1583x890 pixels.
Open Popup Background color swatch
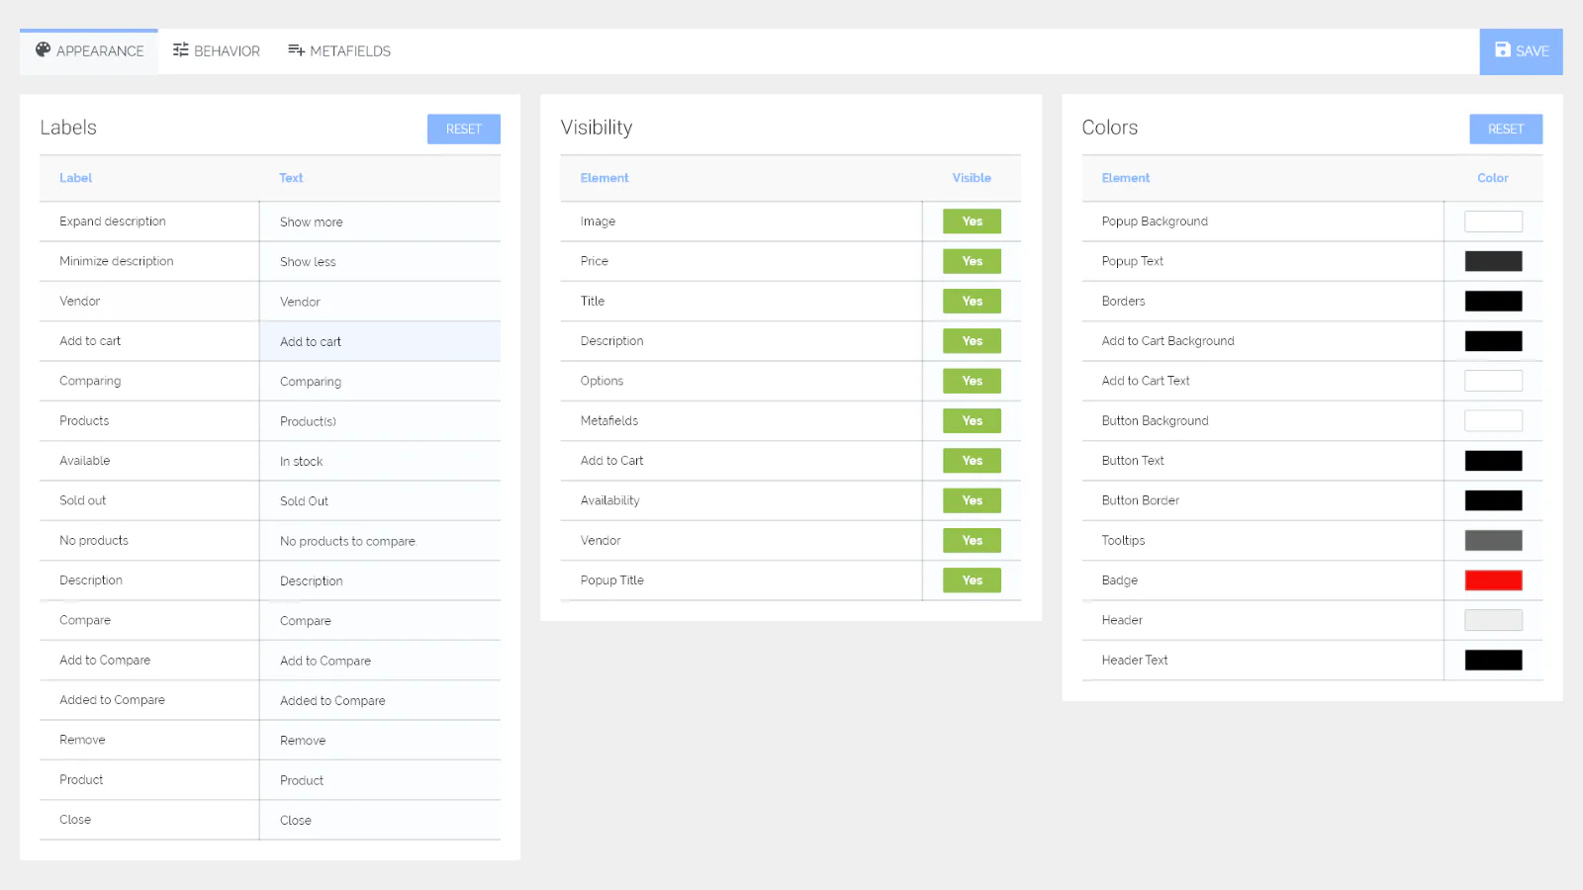[x=1493, y=222]
